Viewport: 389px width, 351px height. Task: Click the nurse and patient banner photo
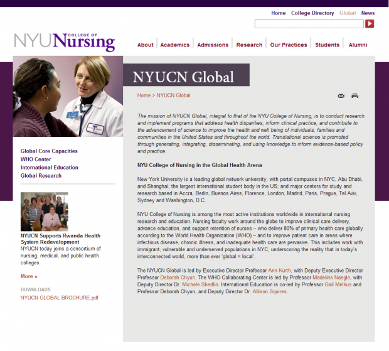[x=68, y=96]
